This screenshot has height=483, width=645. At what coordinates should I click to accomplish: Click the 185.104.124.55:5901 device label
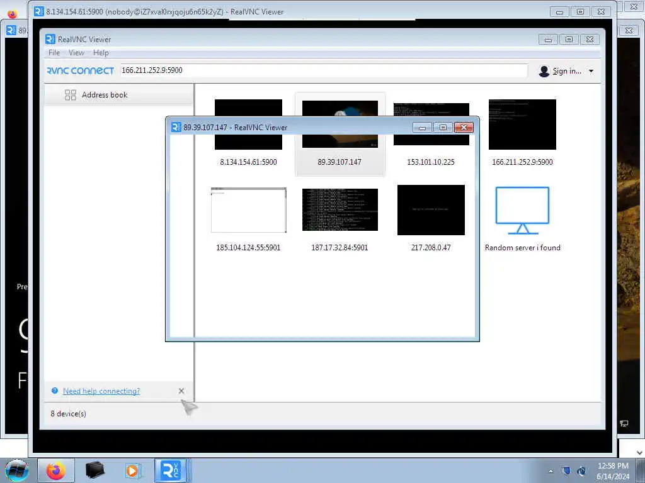tap(248, 247)
